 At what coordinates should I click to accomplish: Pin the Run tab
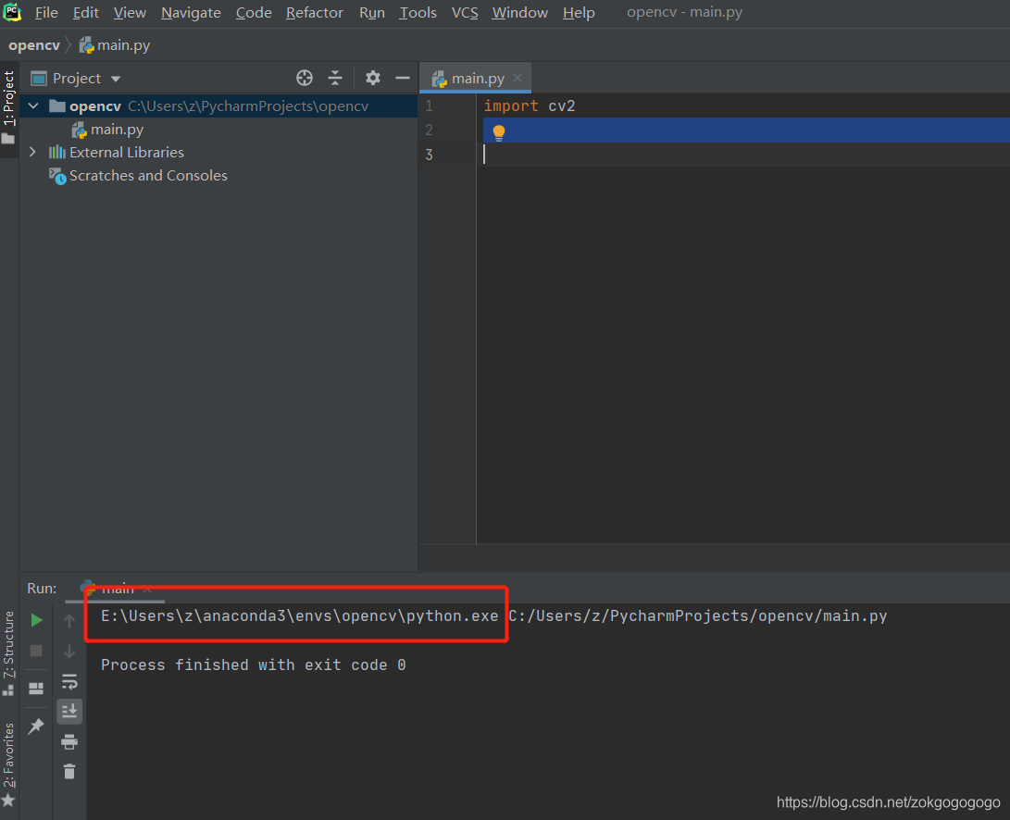pyautogui.click(x=37, y=724)
